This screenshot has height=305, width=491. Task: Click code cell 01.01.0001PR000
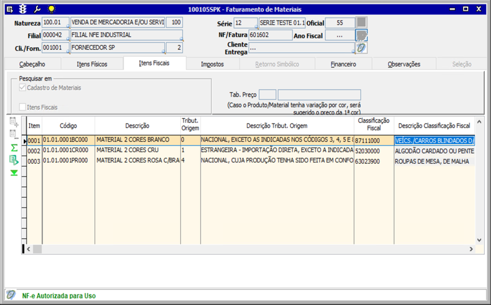pos(69,161)
